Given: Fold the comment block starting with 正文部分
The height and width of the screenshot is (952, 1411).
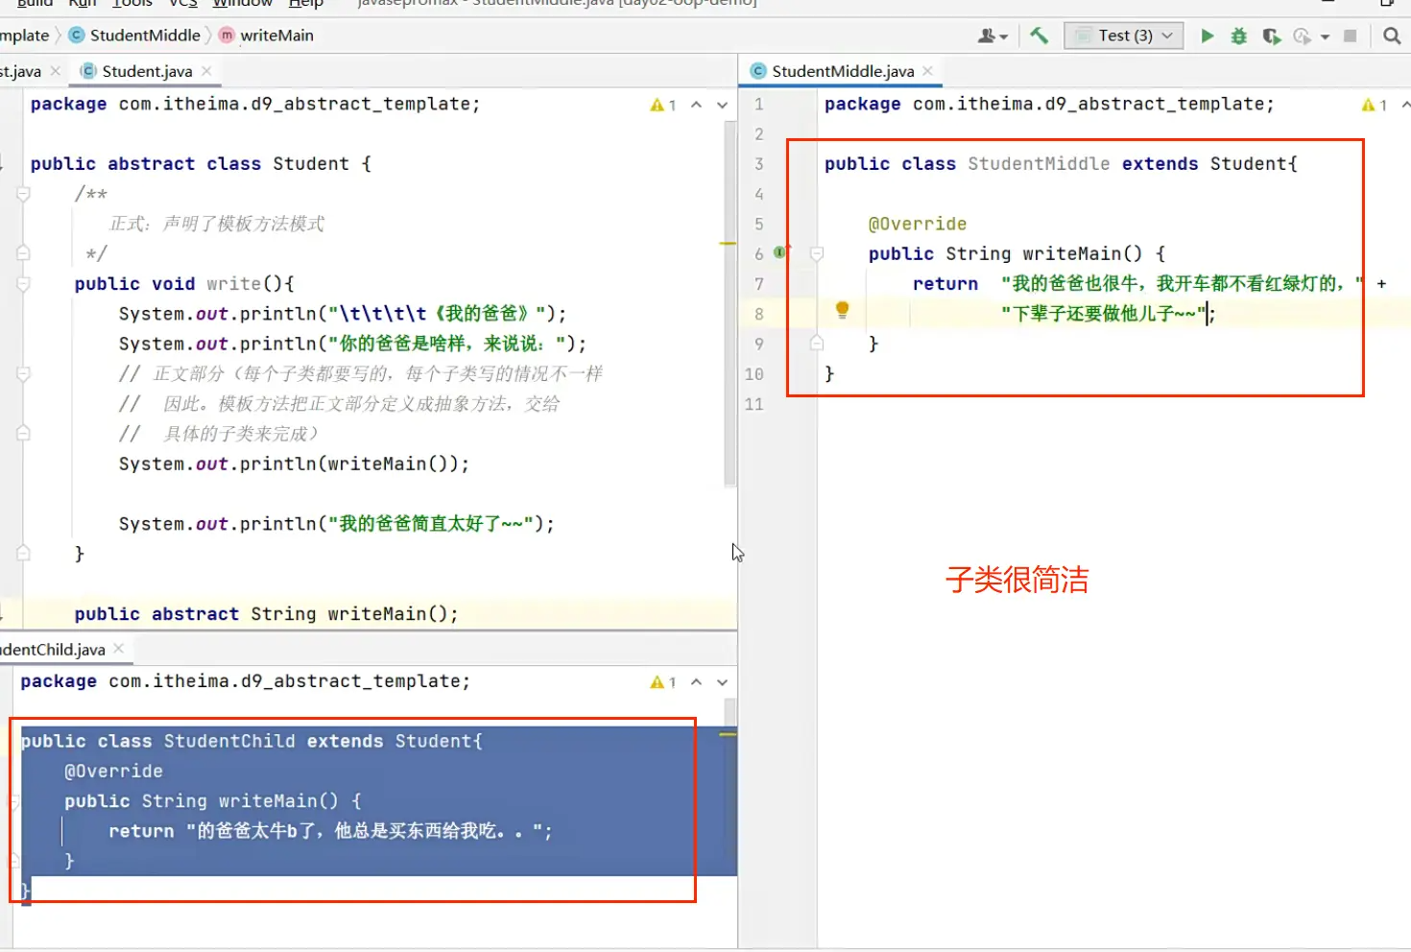Looking at the screenshot, I should tap(24, 373).
